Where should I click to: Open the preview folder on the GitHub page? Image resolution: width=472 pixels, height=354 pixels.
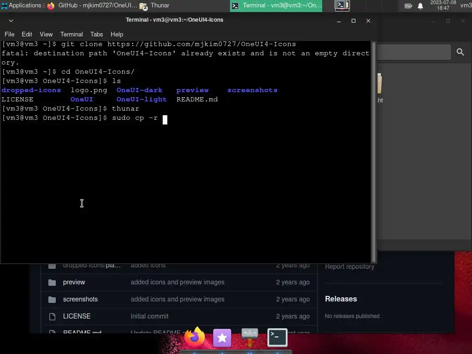point(74,283)
